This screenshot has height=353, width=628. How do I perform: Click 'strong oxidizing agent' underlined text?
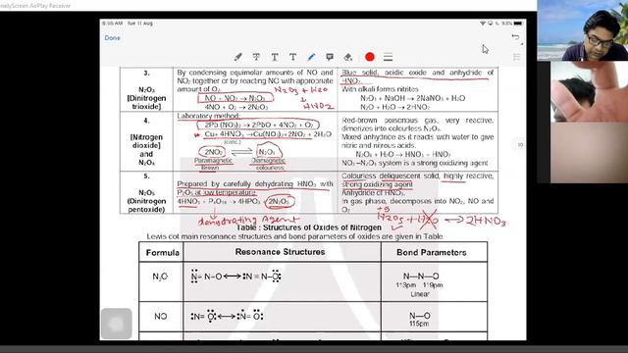pos(377,184)
